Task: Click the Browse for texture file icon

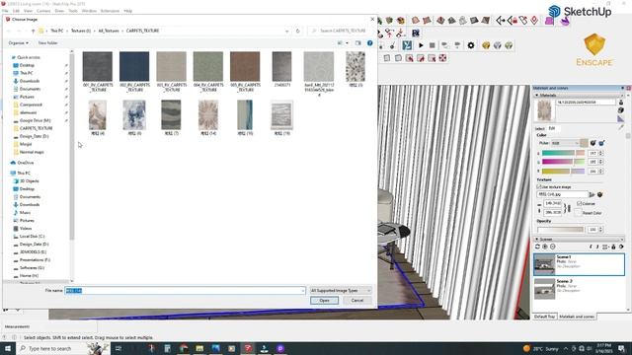Action: click(x=592, y=195)
